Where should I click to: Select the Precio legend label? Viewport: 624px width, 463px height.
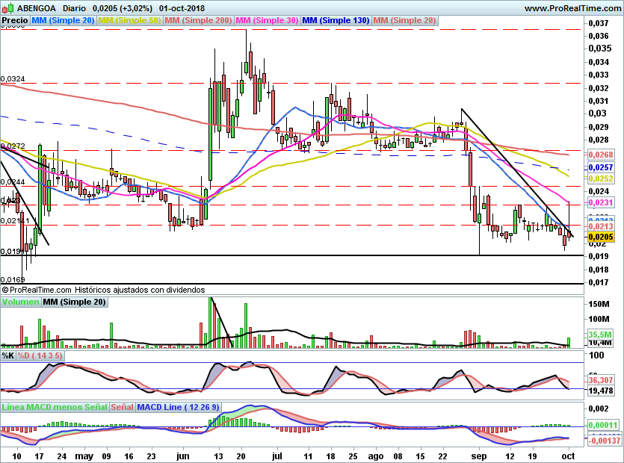(15, 21)
